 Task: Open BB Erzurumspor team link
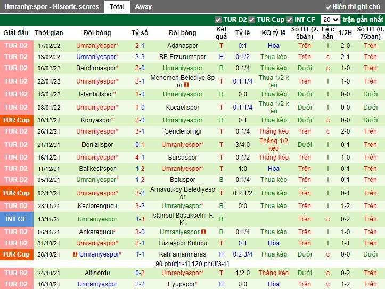coord(183,57)
